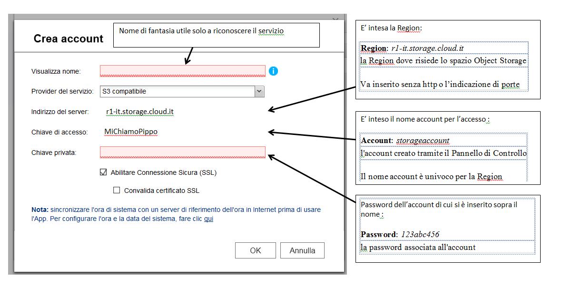The height and width of the screenshot is (287, 563).
Task: Click the MiChiamoPippo access key field
Action: click(131, 132)
